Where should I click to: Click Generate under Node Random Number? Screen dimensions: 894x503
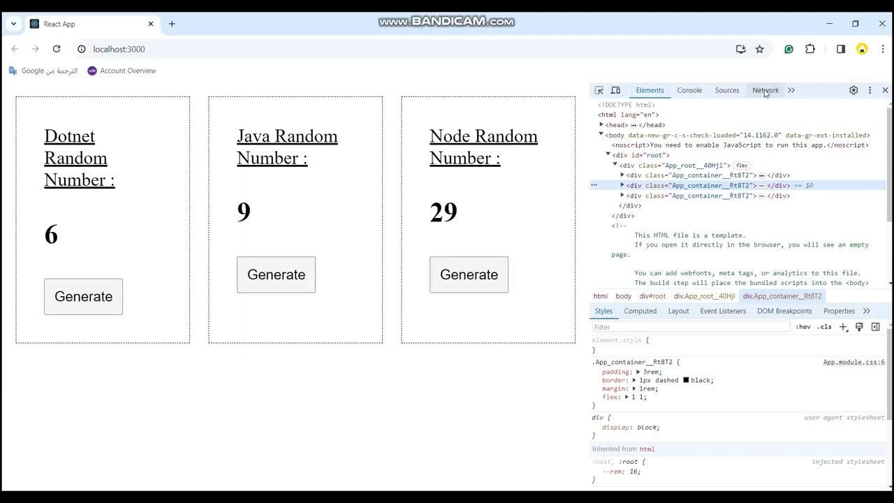[x=469, y=275]
